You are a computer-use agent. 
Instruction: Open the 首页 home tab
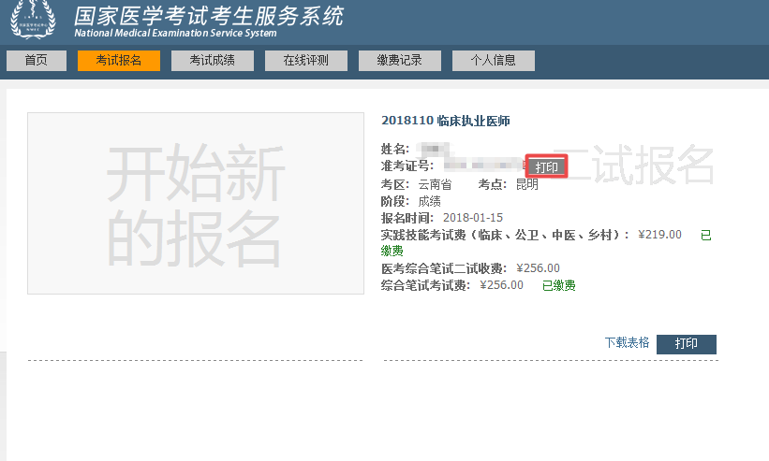click(37, 60)
